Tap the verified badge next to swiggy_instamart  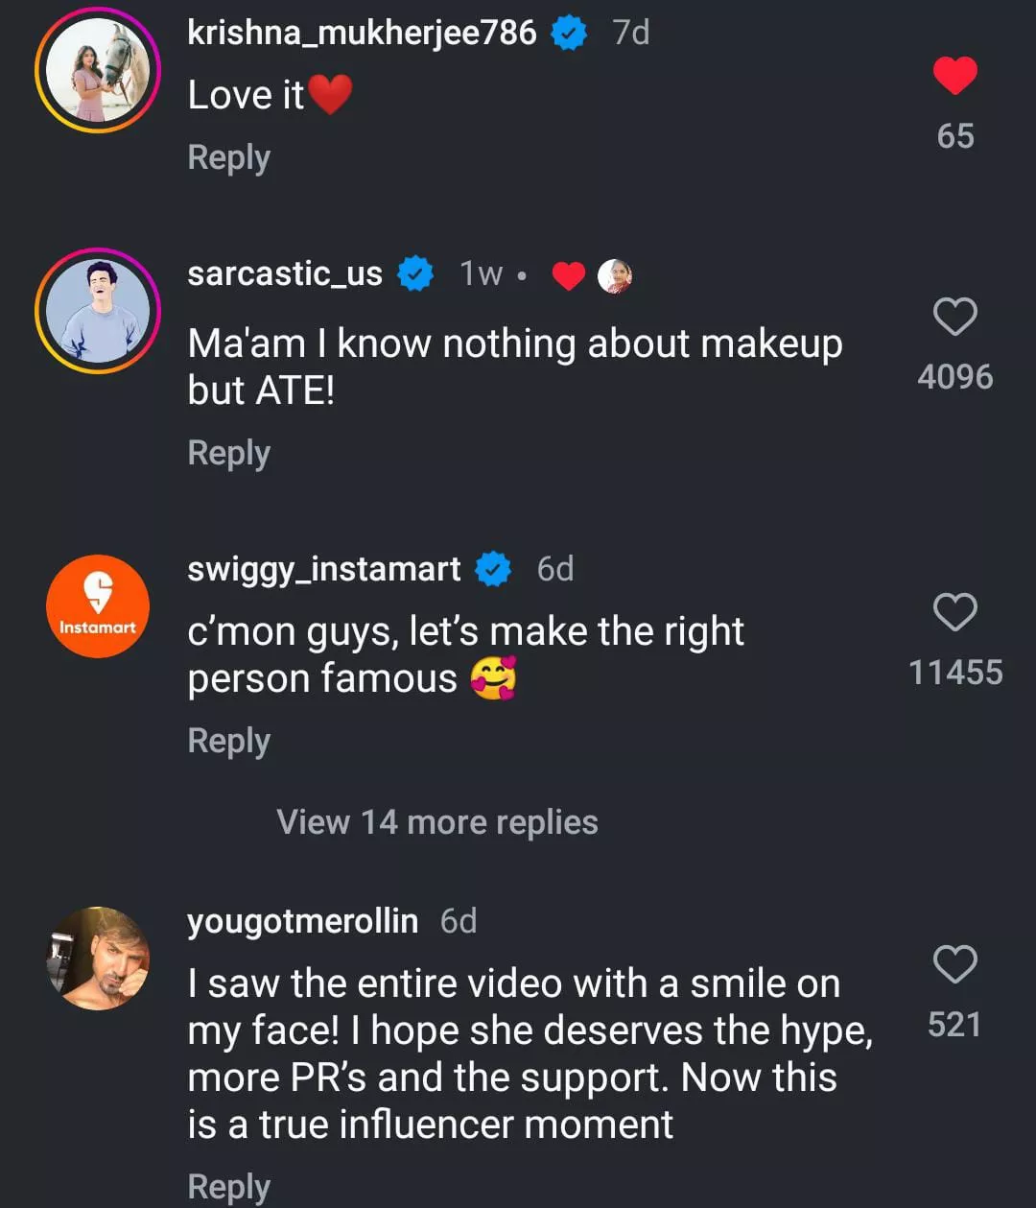tap(494, 570)
